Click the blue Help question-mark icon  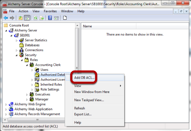[50, 18]
